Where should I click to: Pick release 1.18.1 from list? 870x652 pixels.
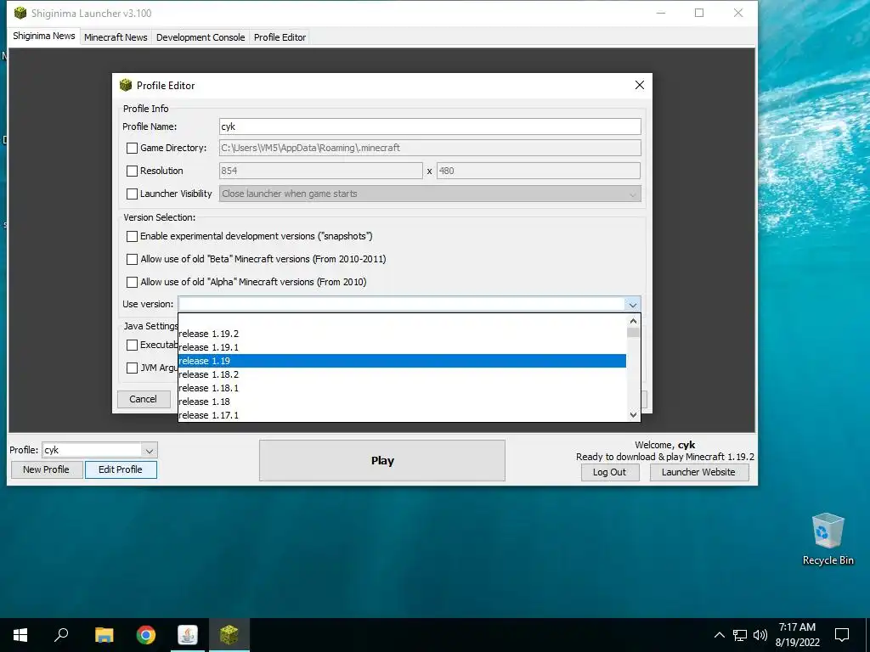coord(402,388)
